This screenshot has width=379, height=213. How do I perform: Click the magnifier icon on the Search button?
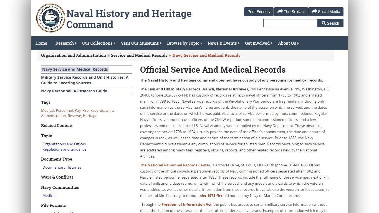tap(324, 23)
